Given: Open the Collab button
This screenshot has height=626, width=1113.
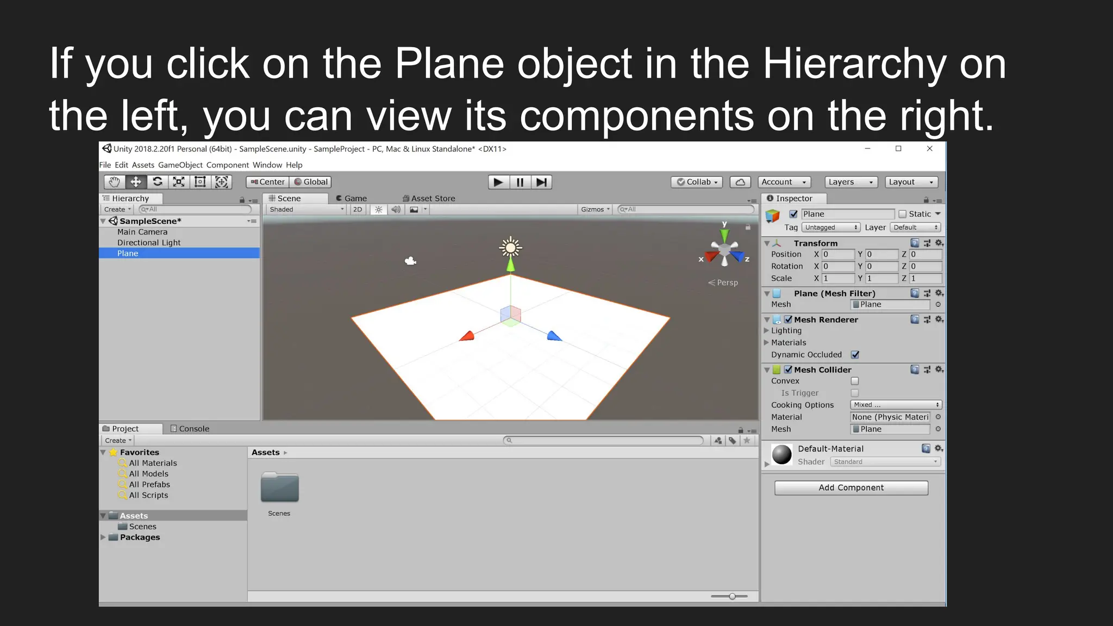Looking at the screenshot, I should (x=697, y=182).
